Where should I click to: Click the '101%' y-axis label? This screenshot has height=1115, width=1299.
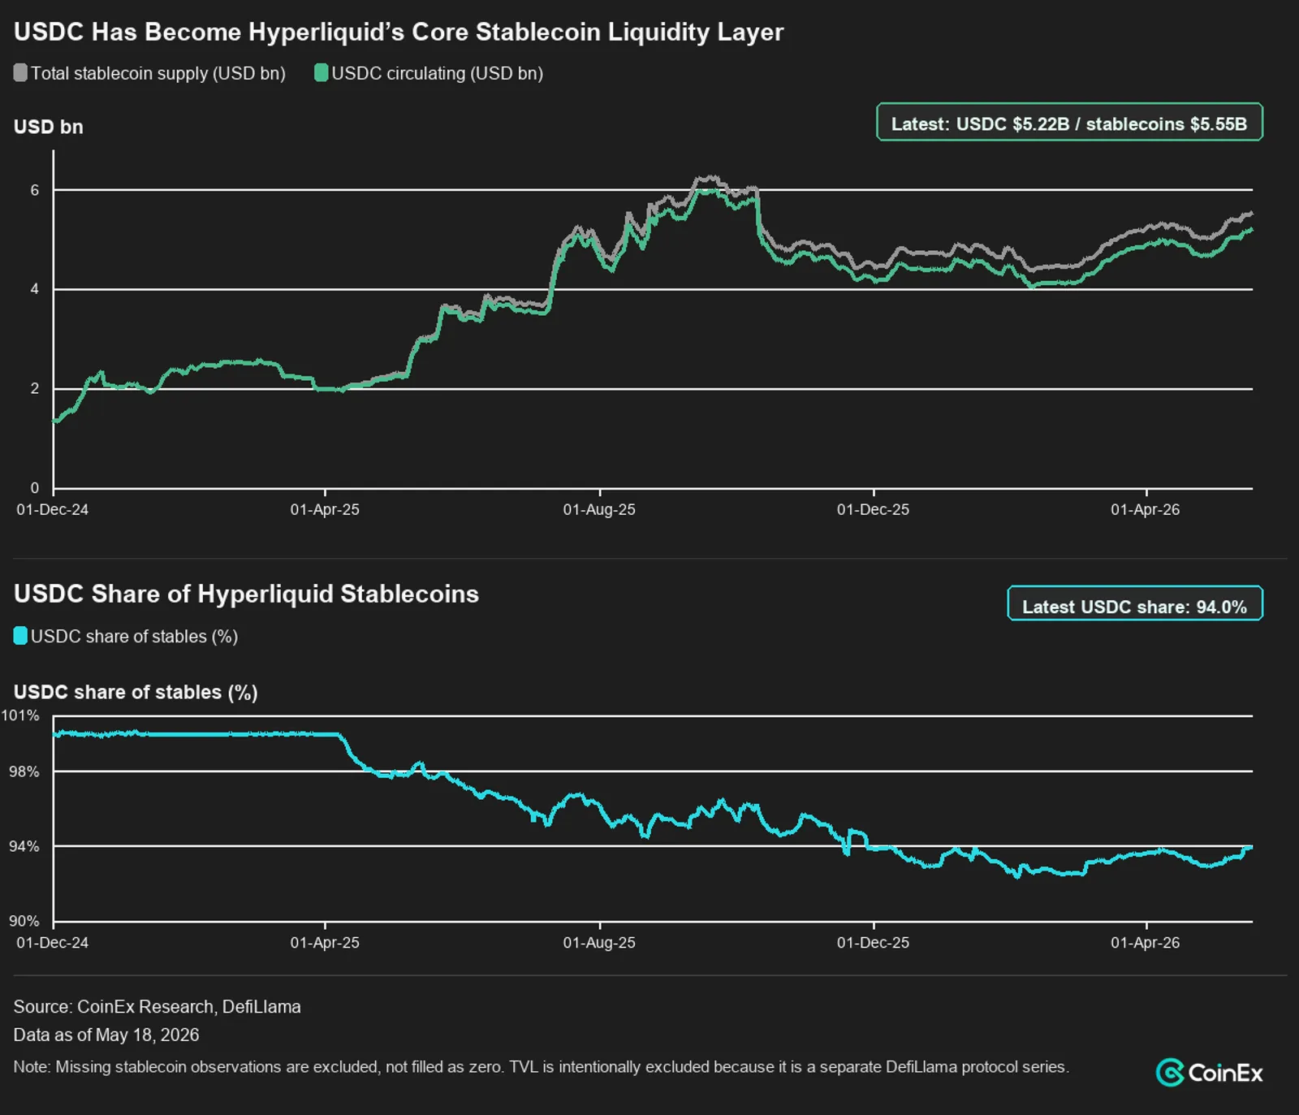20,715
